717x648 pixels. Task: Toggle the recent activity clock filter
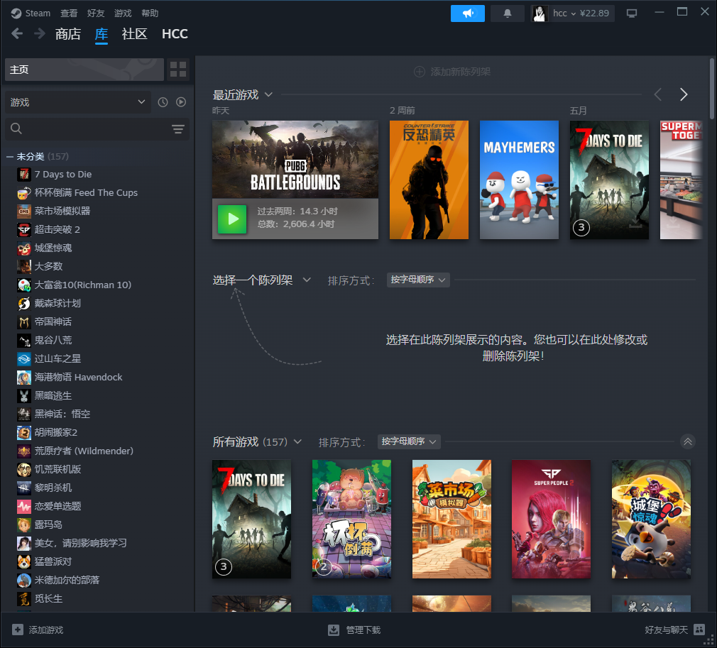(163, 102)
